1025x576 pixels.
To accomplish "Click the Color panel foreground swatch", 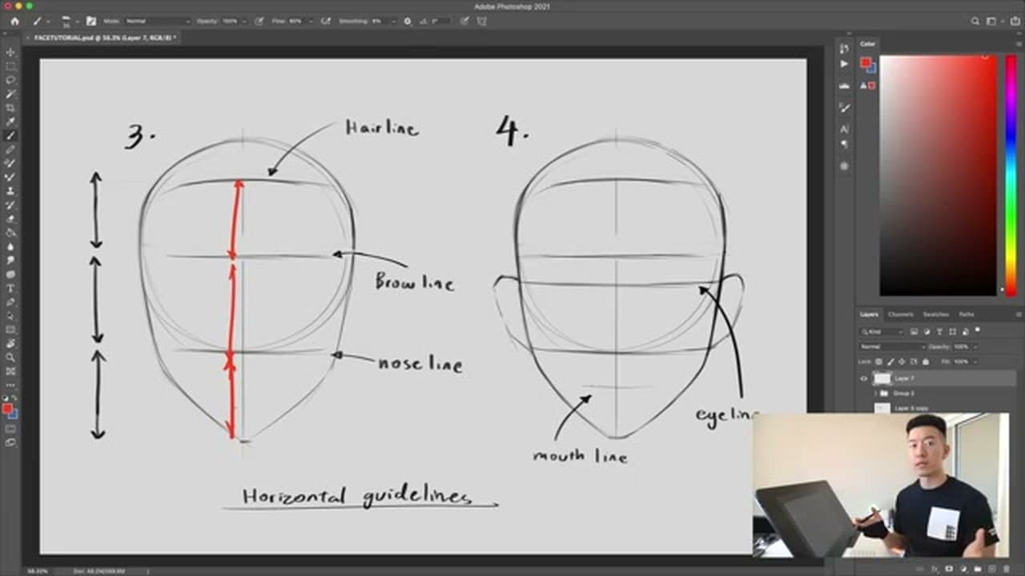I will tap(866, 62).
